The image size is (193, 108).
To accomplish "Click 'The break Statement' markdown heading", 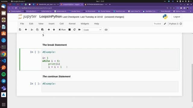I will pos(55,45).
